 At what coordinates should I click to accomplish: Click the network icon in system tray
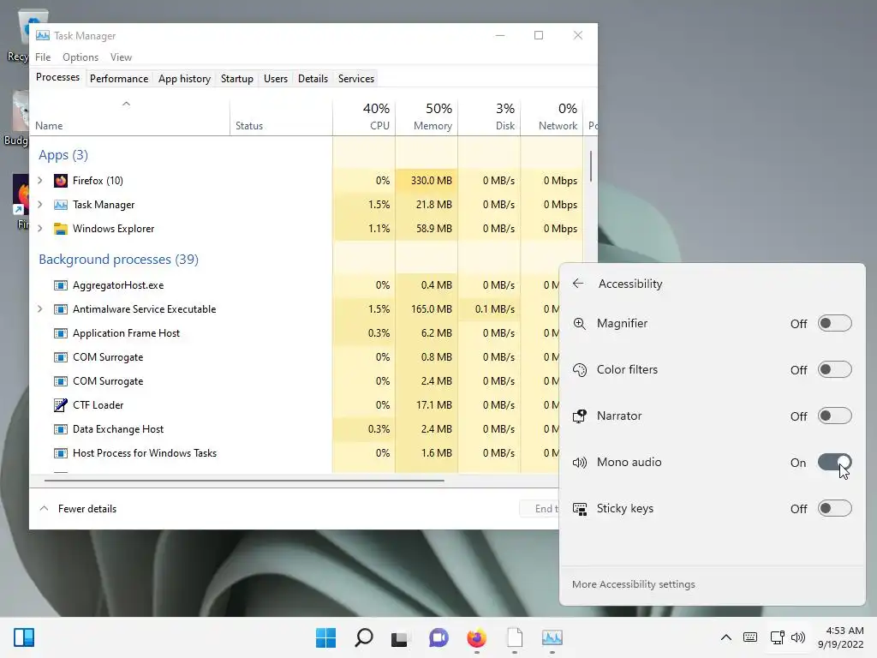(x=778, y=637)
